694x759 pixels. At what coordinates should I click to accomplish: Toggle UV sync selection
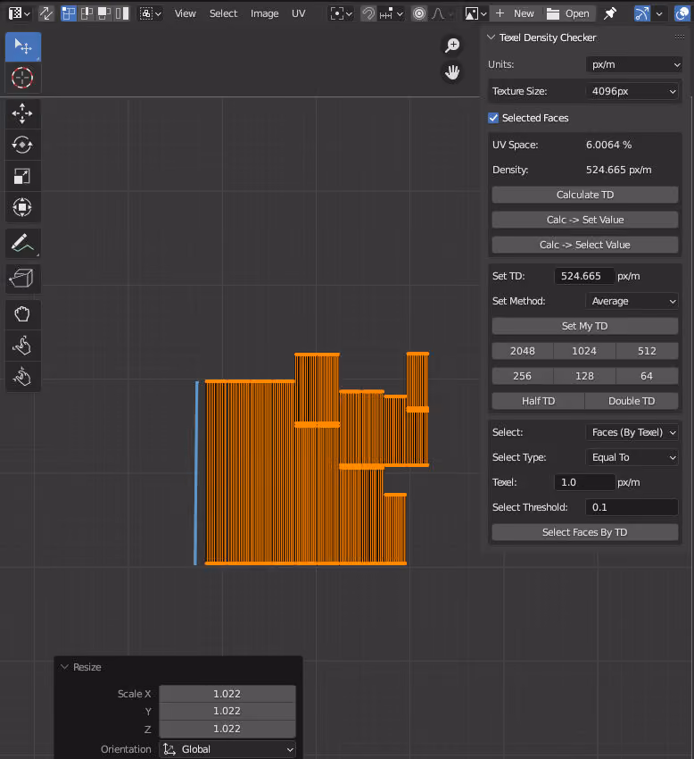point(46,13)
